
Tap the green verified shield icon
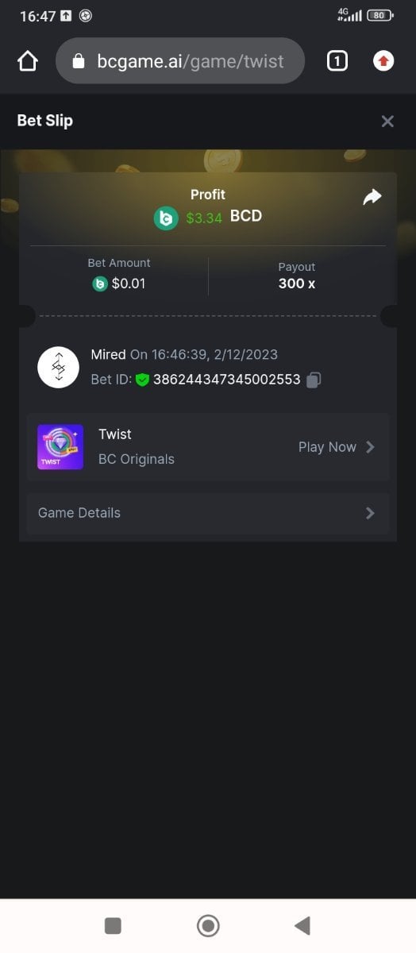click(x=142, y=380)
